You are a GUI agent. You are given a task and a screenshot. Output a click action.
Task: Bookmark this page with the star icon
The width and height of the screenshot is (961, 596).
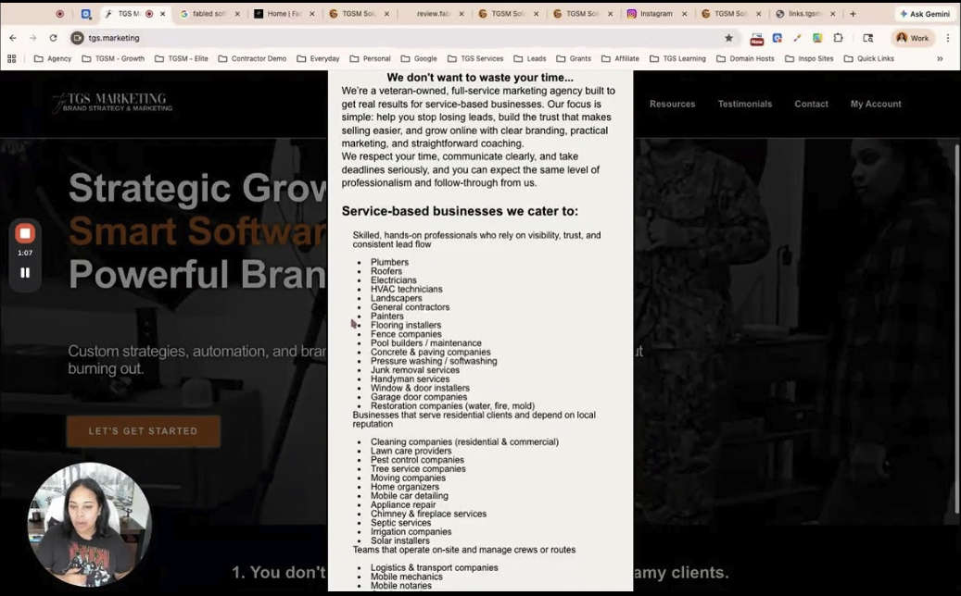pyautogui.click(x=728, y=38)
